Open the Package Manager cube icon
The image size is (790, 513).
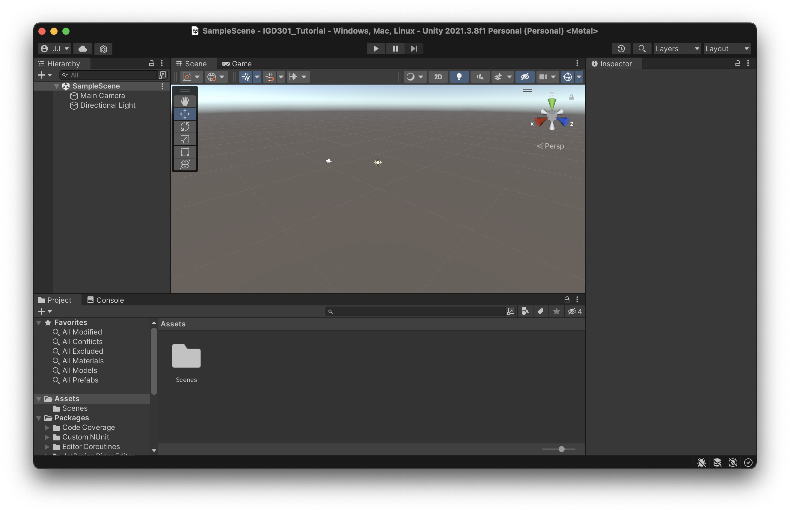[x=103, y=49]
